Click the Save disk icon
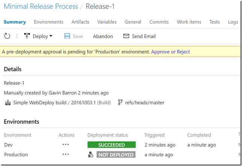This screenshot has width=242, height=166. 67,36
